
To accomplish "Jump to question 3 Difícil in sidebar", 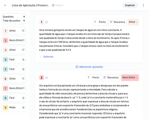I will click(14, 50).
